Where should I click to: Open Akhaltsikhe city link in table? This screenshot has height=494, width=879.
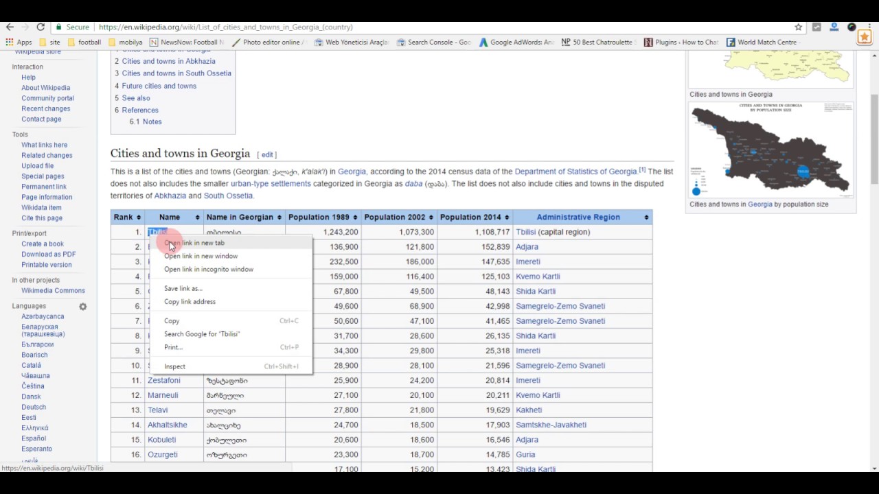pos(168,425)
